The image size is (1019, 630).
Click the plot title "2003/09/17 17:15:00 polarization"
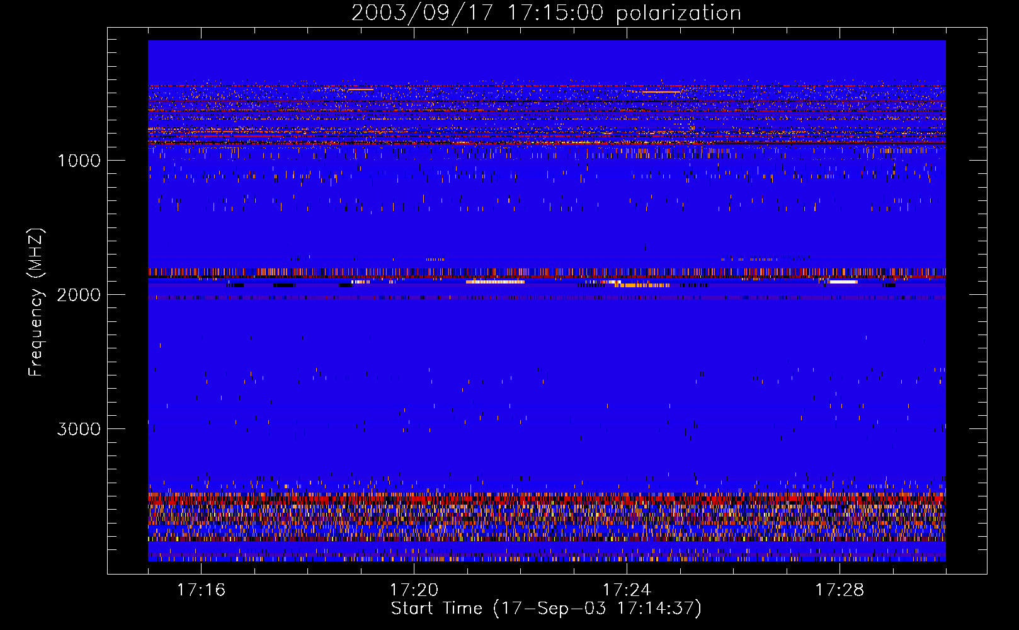click(x=546, y=13)
